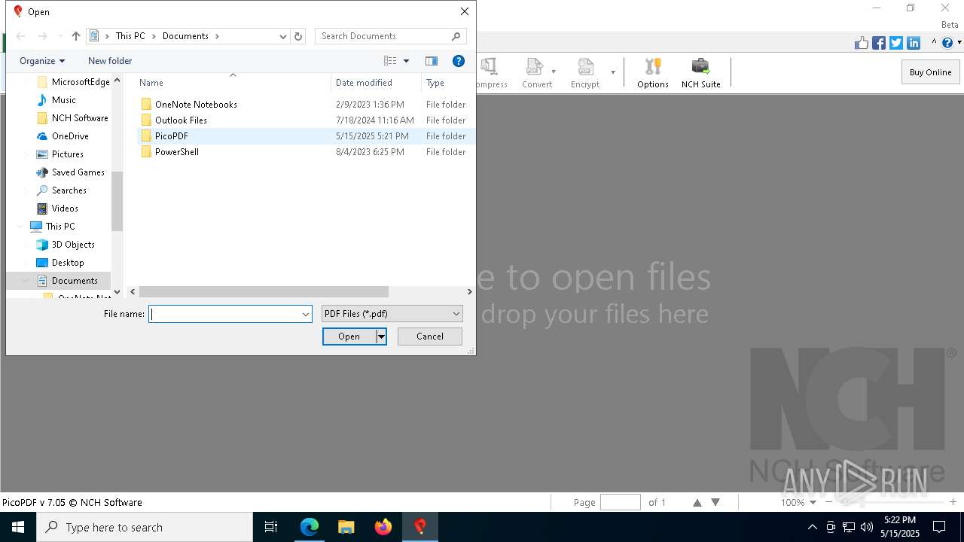Open the Options toolbar icon
964x542 pixels.
653,73
